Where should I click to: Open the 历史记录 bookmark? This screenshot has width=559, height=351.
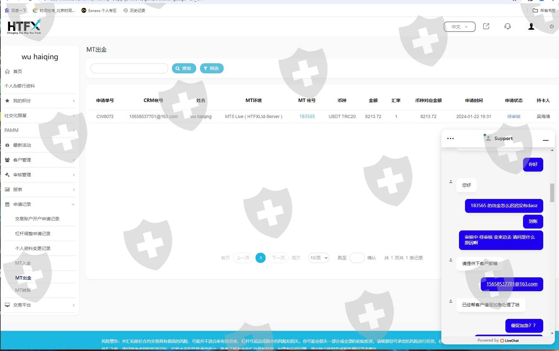134,10
